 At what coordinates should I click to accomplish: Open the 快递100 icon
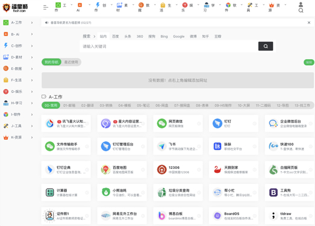click(x=273, y=146)
